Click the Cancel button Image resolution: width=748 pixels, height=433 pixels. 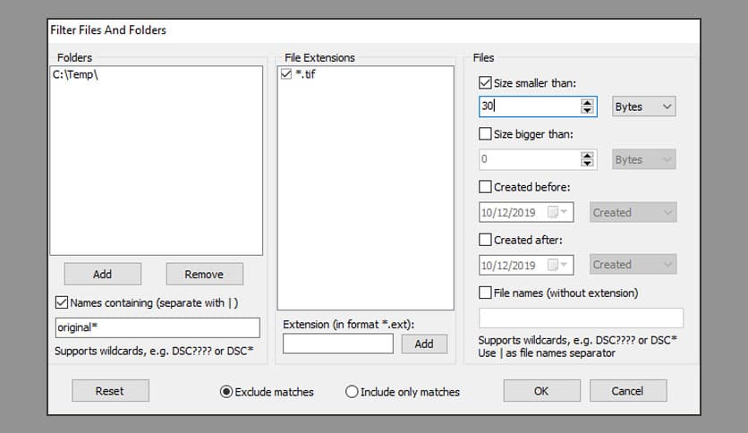(628, 391)
